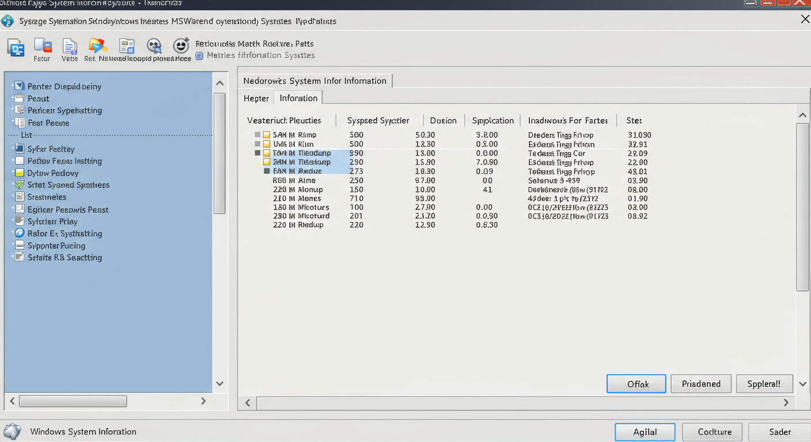Click the gray round face toolbar icon
The image size is (811, 442).
154,46
